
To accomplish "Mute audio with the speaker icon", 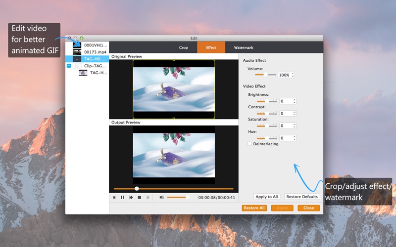I will [x=161, y=197].
